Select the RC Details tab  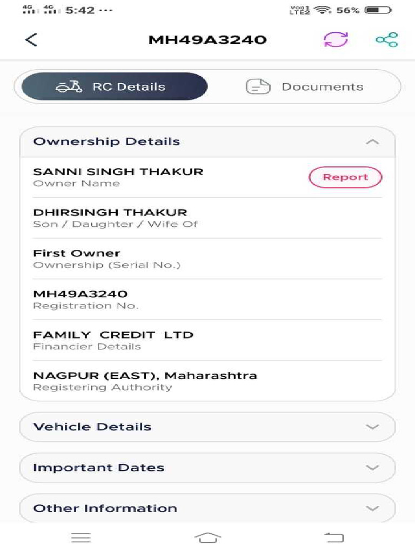point(115,87)
